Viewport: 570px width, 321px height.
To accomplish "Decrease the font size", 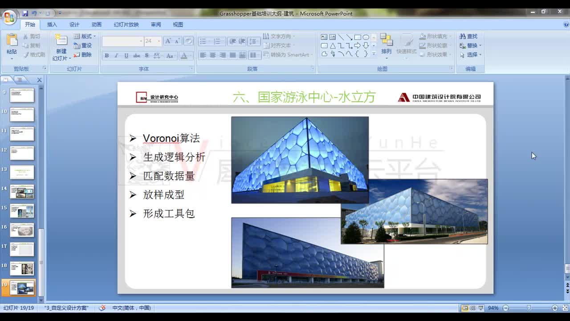I will pos(177,41).
